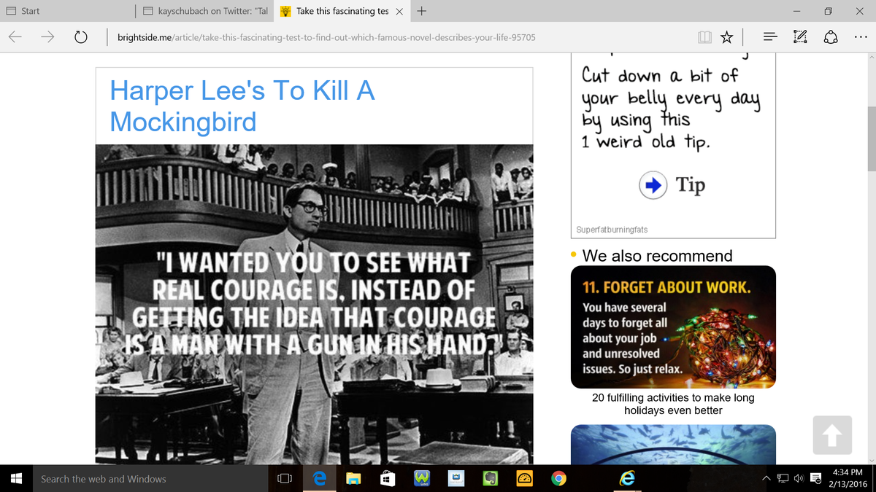Image resolution: width=876 pixels, height=492 pixels.
Task: Open the 'Forget about work' recommended thumbnail
Action: (673, 327)
